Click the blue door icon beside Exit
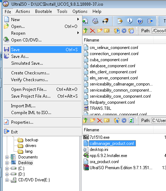Image resolution: width=166 pixels, height=191 pixels. (x=6, y=131)
